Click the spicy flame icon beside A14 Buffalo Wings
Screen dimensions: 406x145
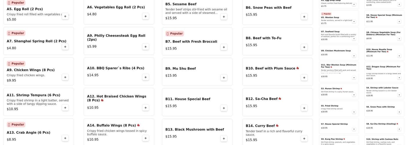click(x=138, y=125)
